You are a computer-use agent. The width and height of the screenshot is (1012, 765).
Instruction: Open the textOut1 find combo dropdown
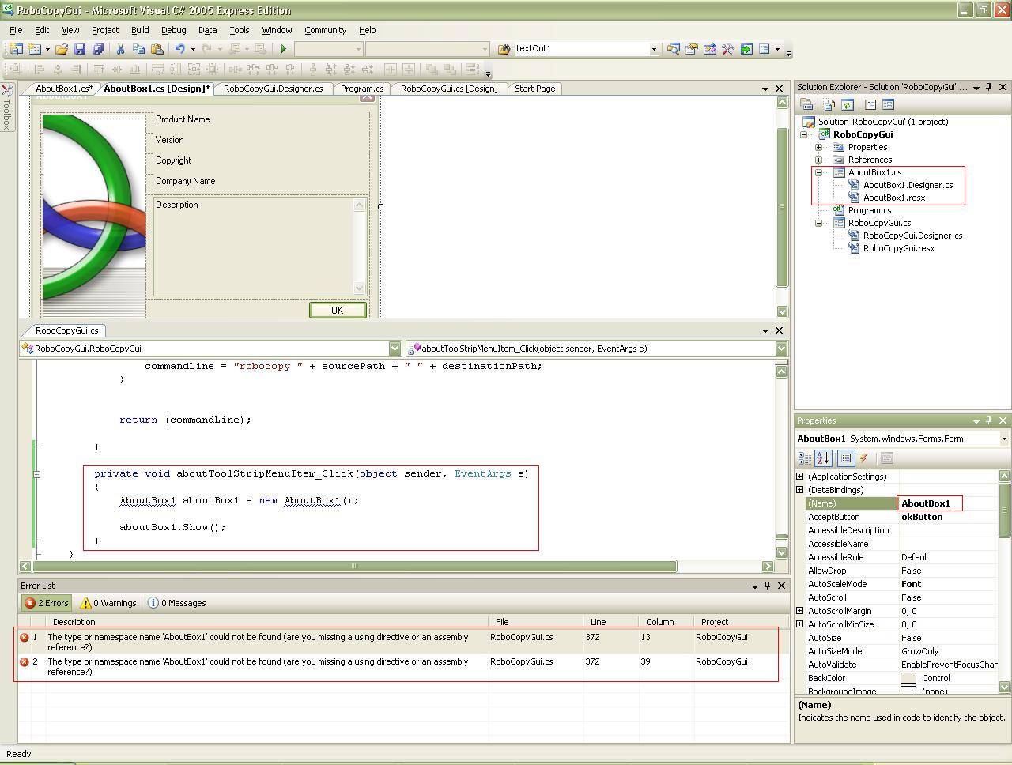tap(654, 49)
